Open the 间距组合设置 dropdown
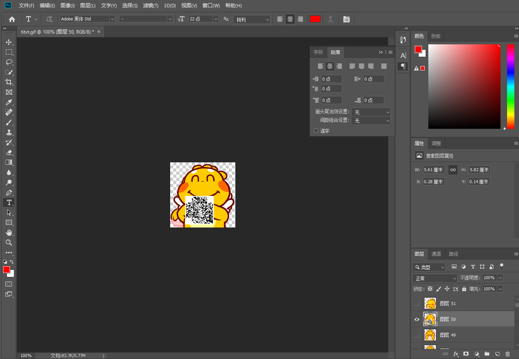 [x=371, y=121]
